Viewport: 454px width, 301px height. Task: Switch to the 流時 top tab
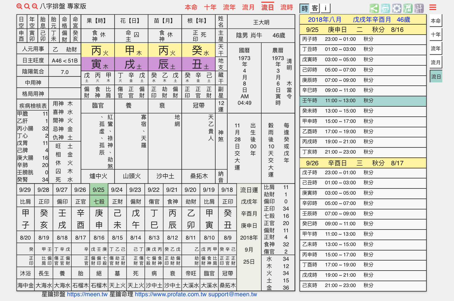(x=287, y=8)
